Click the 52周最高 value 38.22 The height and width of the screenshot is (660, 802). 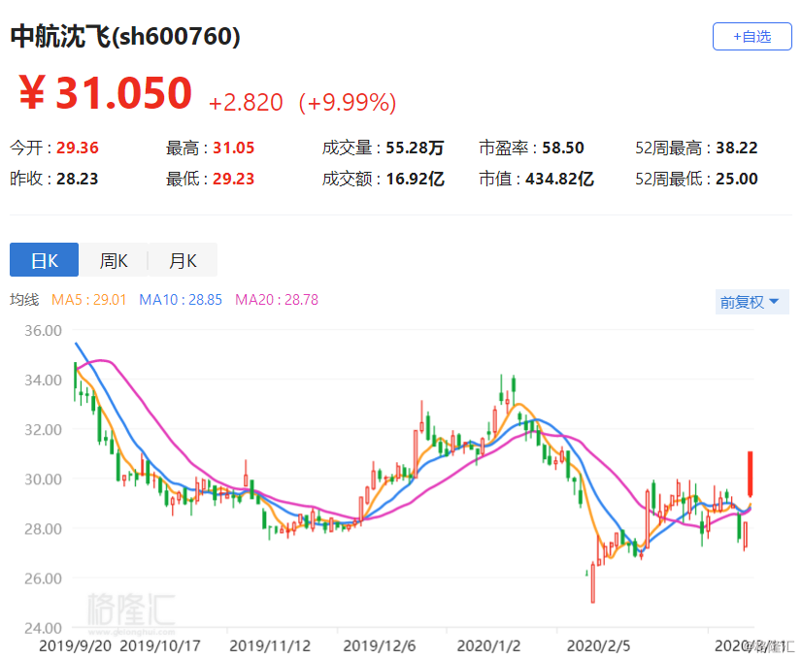click(737, 148)
